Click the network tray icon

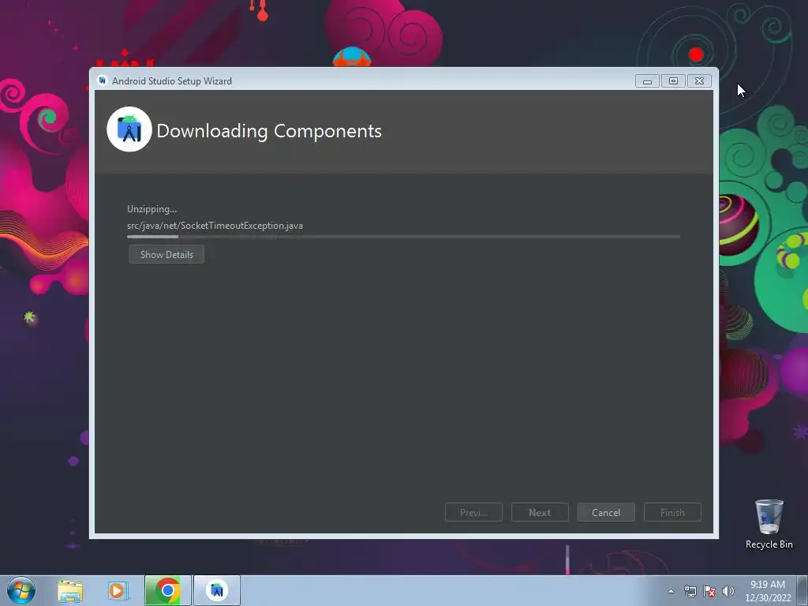(690, 591)
